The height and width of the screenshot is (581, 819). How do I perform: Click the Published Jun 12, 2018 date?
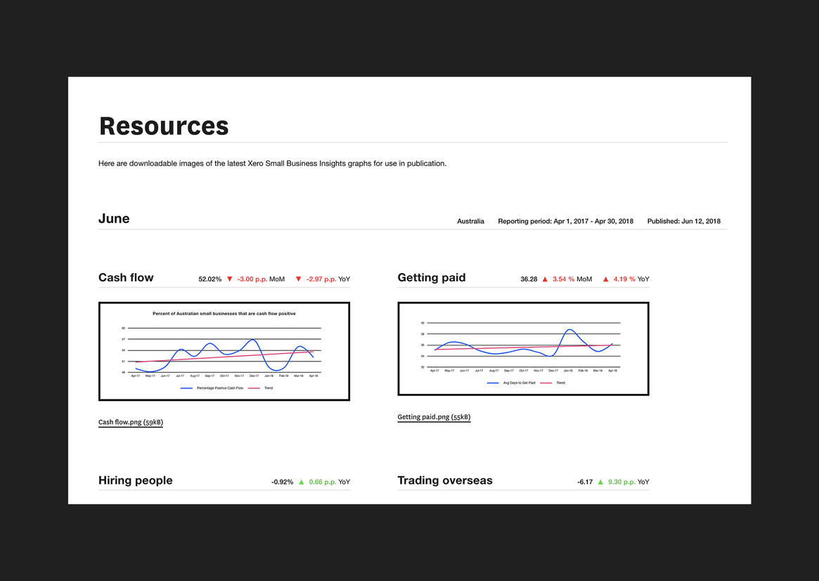(x=683, y=221)
